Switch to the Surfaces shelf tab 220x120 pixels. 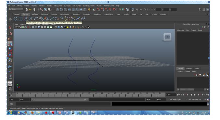point(35,14)
